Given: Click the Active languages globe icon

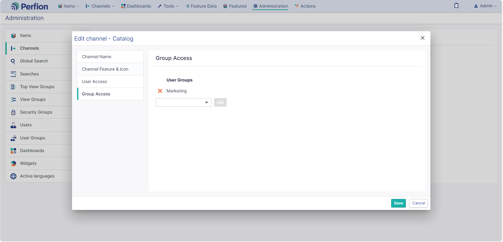Looking at the screenshot, I should coord(13,176).
